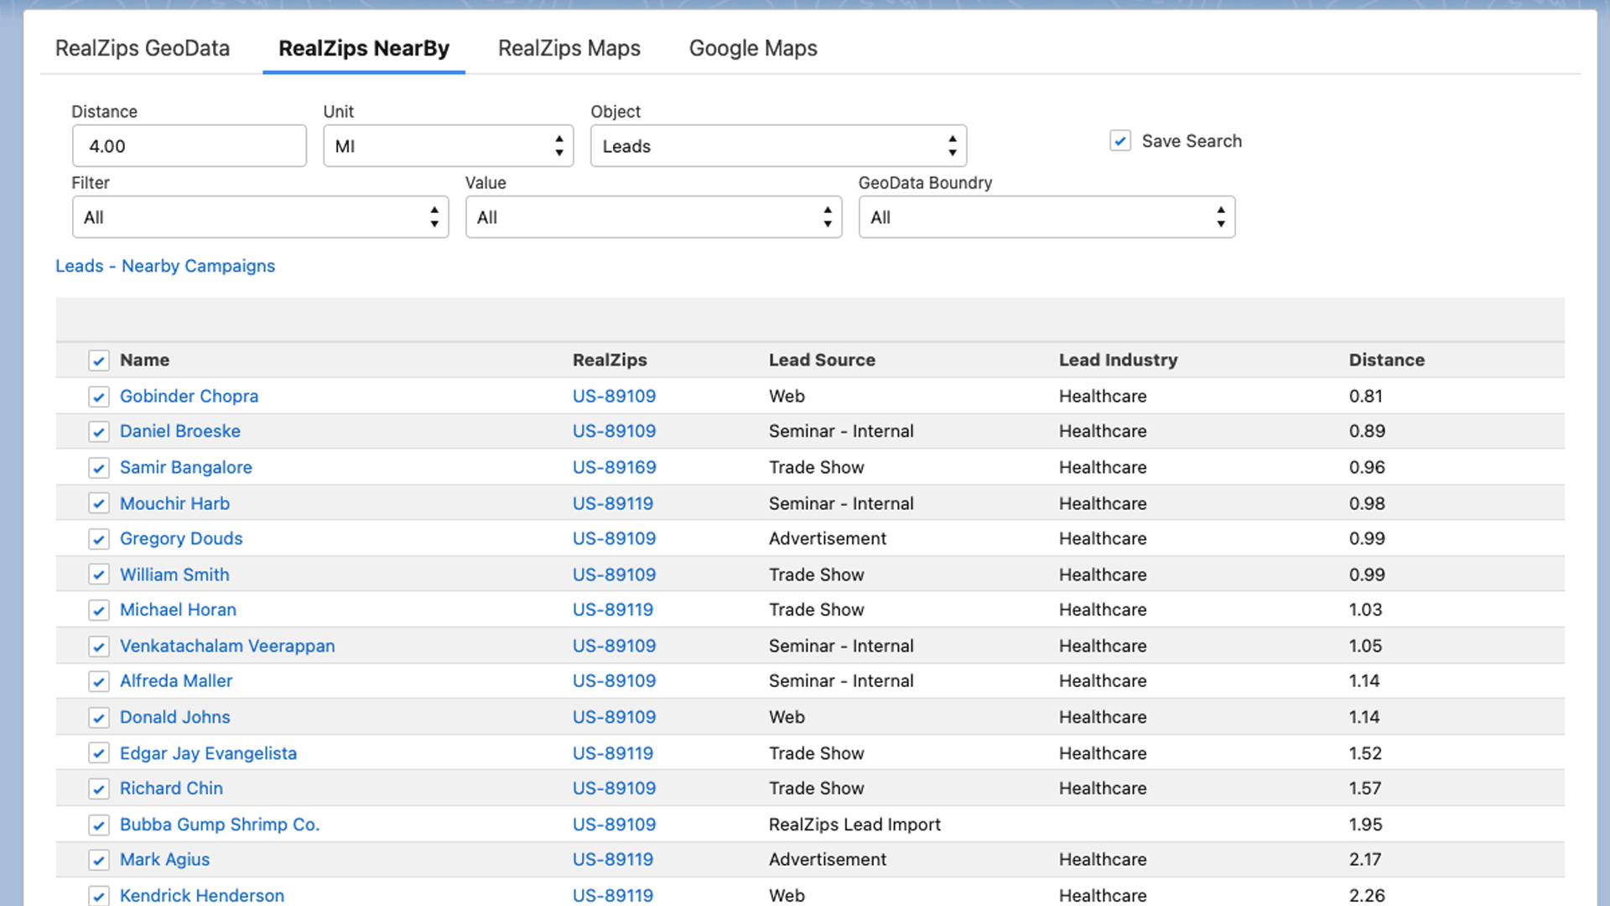Toggle the checkbox next to Mark Agius
The image size is (1610, 906).
98,859
